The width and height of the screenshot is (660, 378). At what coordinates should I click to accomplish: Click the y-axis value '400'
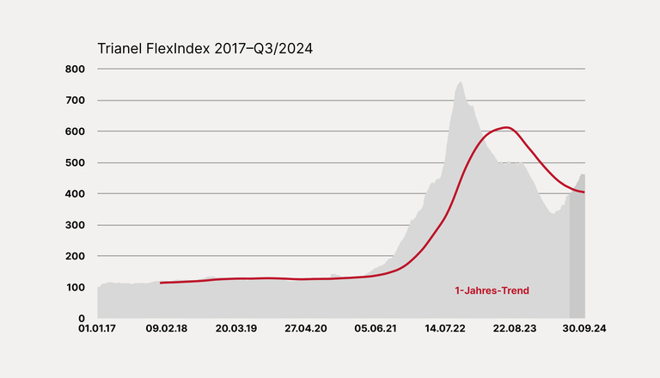click(75, 193)
